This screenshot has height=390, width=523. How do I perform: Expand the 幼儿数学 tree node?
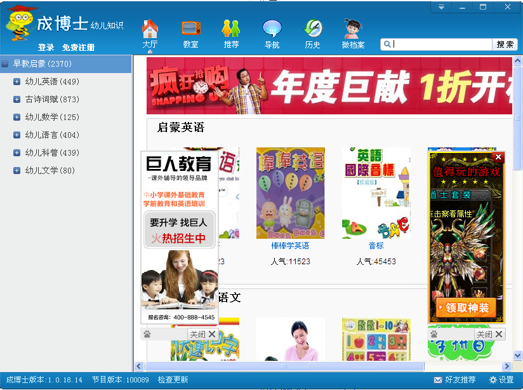click(x=17, y=118)
